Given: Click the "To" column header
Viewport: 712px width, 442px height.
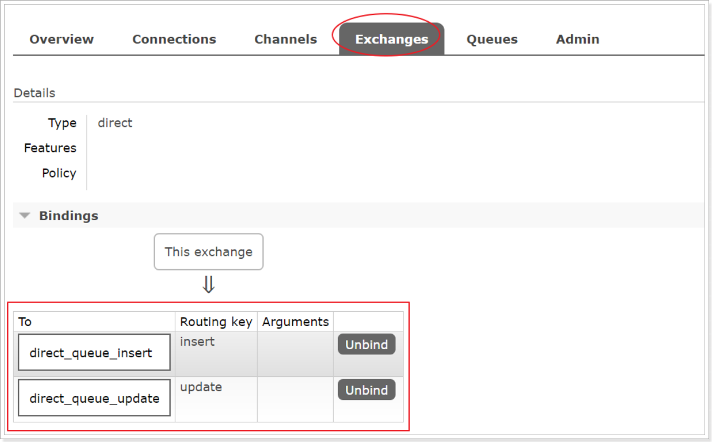Looking at the screenshot, I should point(95,322).
